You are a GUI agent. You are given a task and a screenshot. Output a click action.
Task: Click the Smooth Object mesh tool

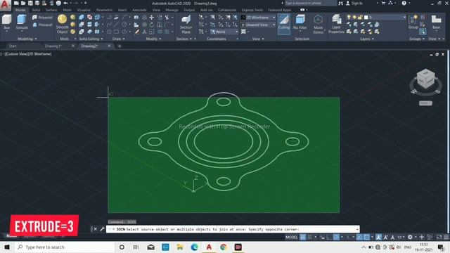point(63,24)
